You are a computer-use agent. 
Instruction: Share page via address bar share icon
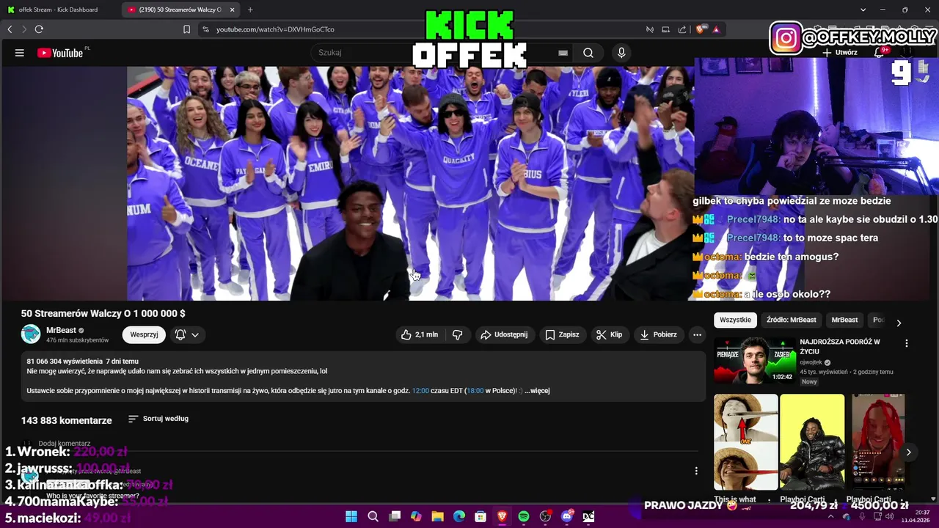click(682, 29)
